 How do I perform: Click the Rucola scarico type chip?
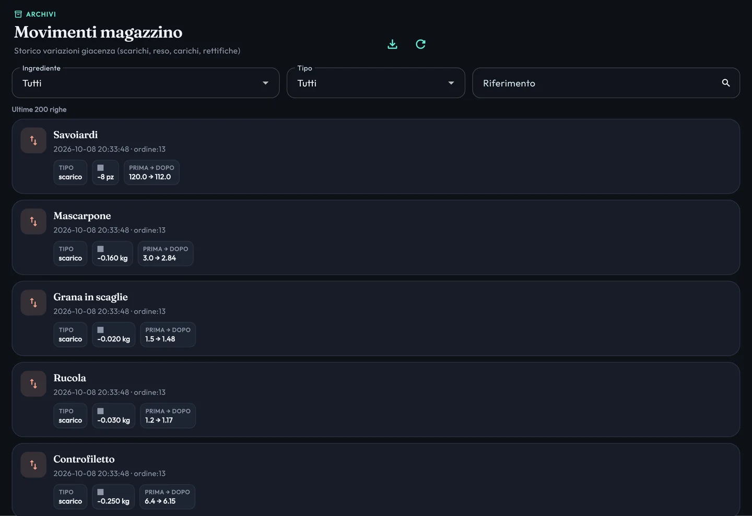tap(70, 416)
